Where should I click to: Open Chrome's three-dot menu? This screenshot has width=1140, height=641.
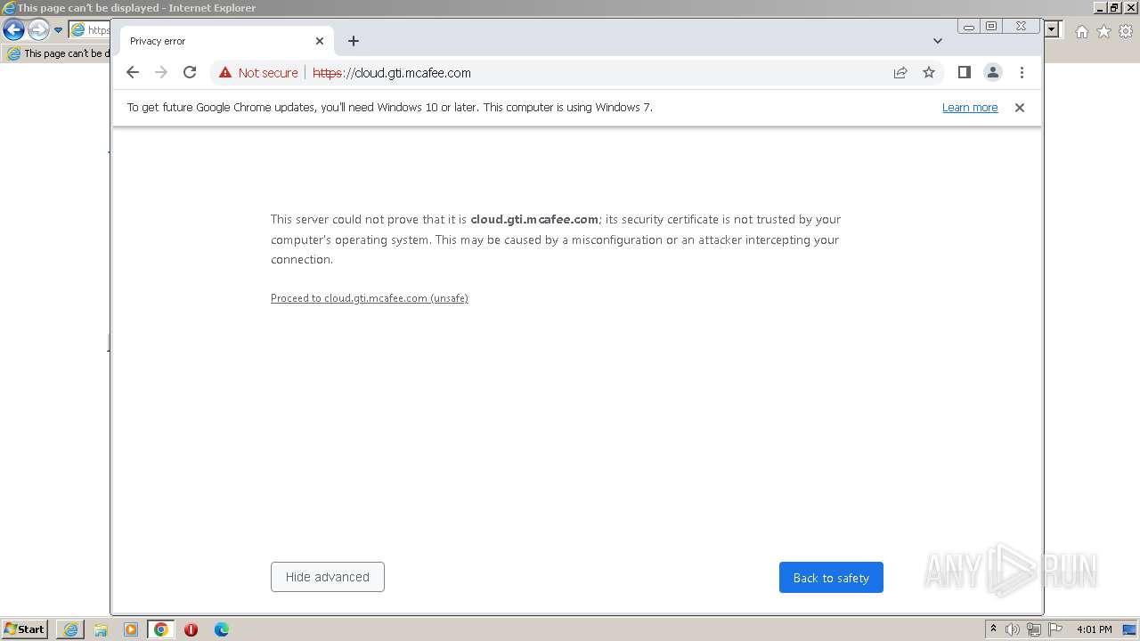[x=1022, y=73]
